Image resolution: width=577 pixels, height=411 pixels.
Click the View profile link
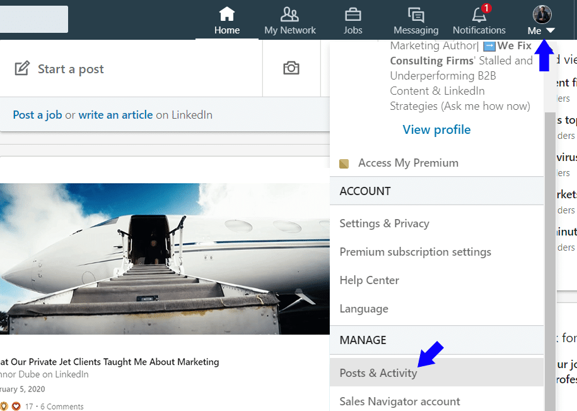click(436, 129)
